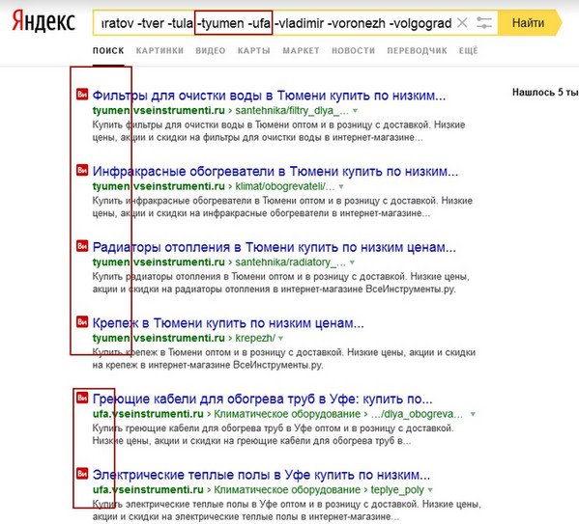Viewport: 579px width, 524px height.
Task: Open advanced search settings sliders icon
Action: (483, 23)
